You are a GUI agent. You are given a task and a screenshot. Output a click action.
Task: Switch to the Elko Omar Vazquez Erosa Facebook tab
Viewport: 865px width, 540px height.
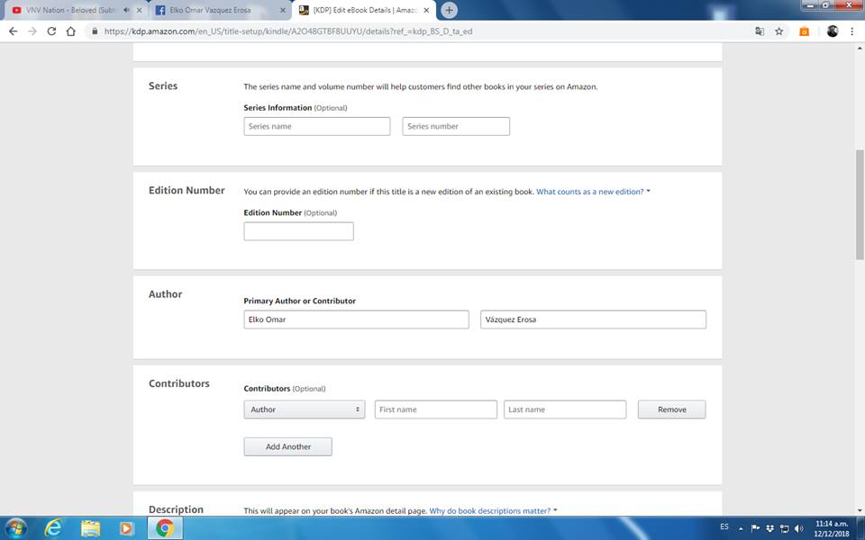(x=216, y=11)
